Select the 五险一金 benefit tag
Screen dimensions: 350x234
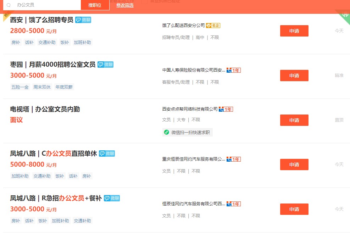click(20, 87)
